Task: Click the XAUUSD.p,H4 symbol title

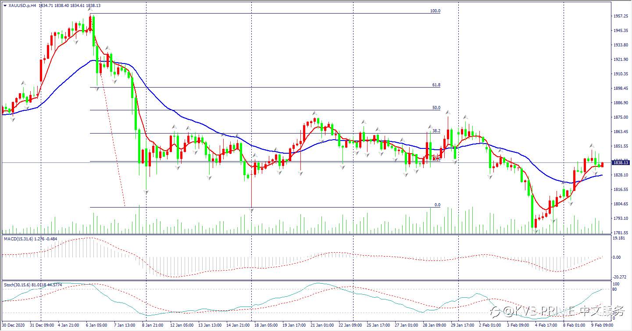Action: (x=22, y=5)
